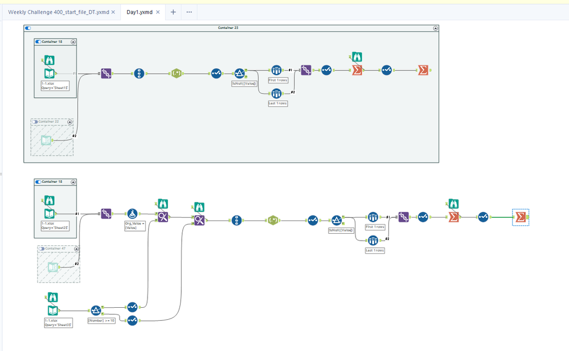The image size is (569, 351).
Task: Select the Select tool on the Number filter's False output
Action: click(133, 320)
